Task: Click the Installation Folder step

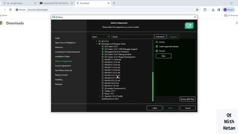Action: coord(62,57)
